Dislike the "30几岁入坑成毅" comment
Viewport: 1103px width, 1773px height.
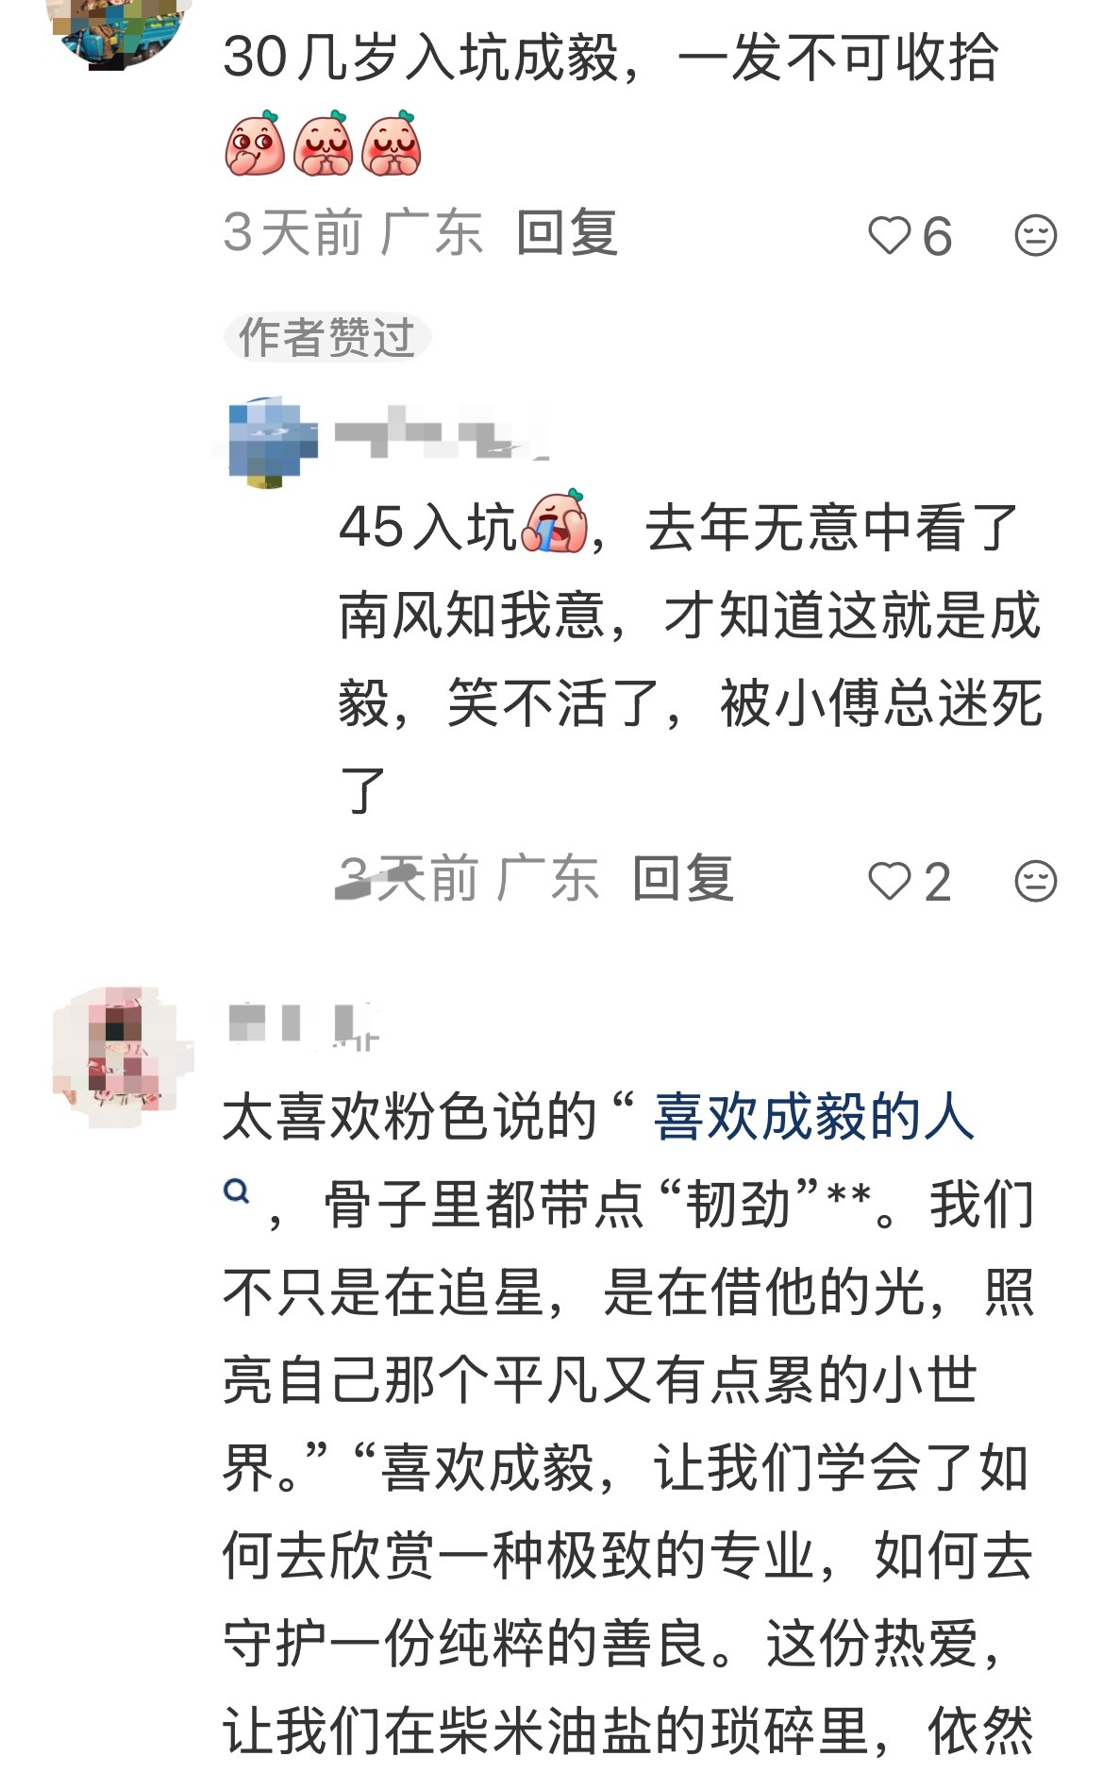tap(1035, 235)
